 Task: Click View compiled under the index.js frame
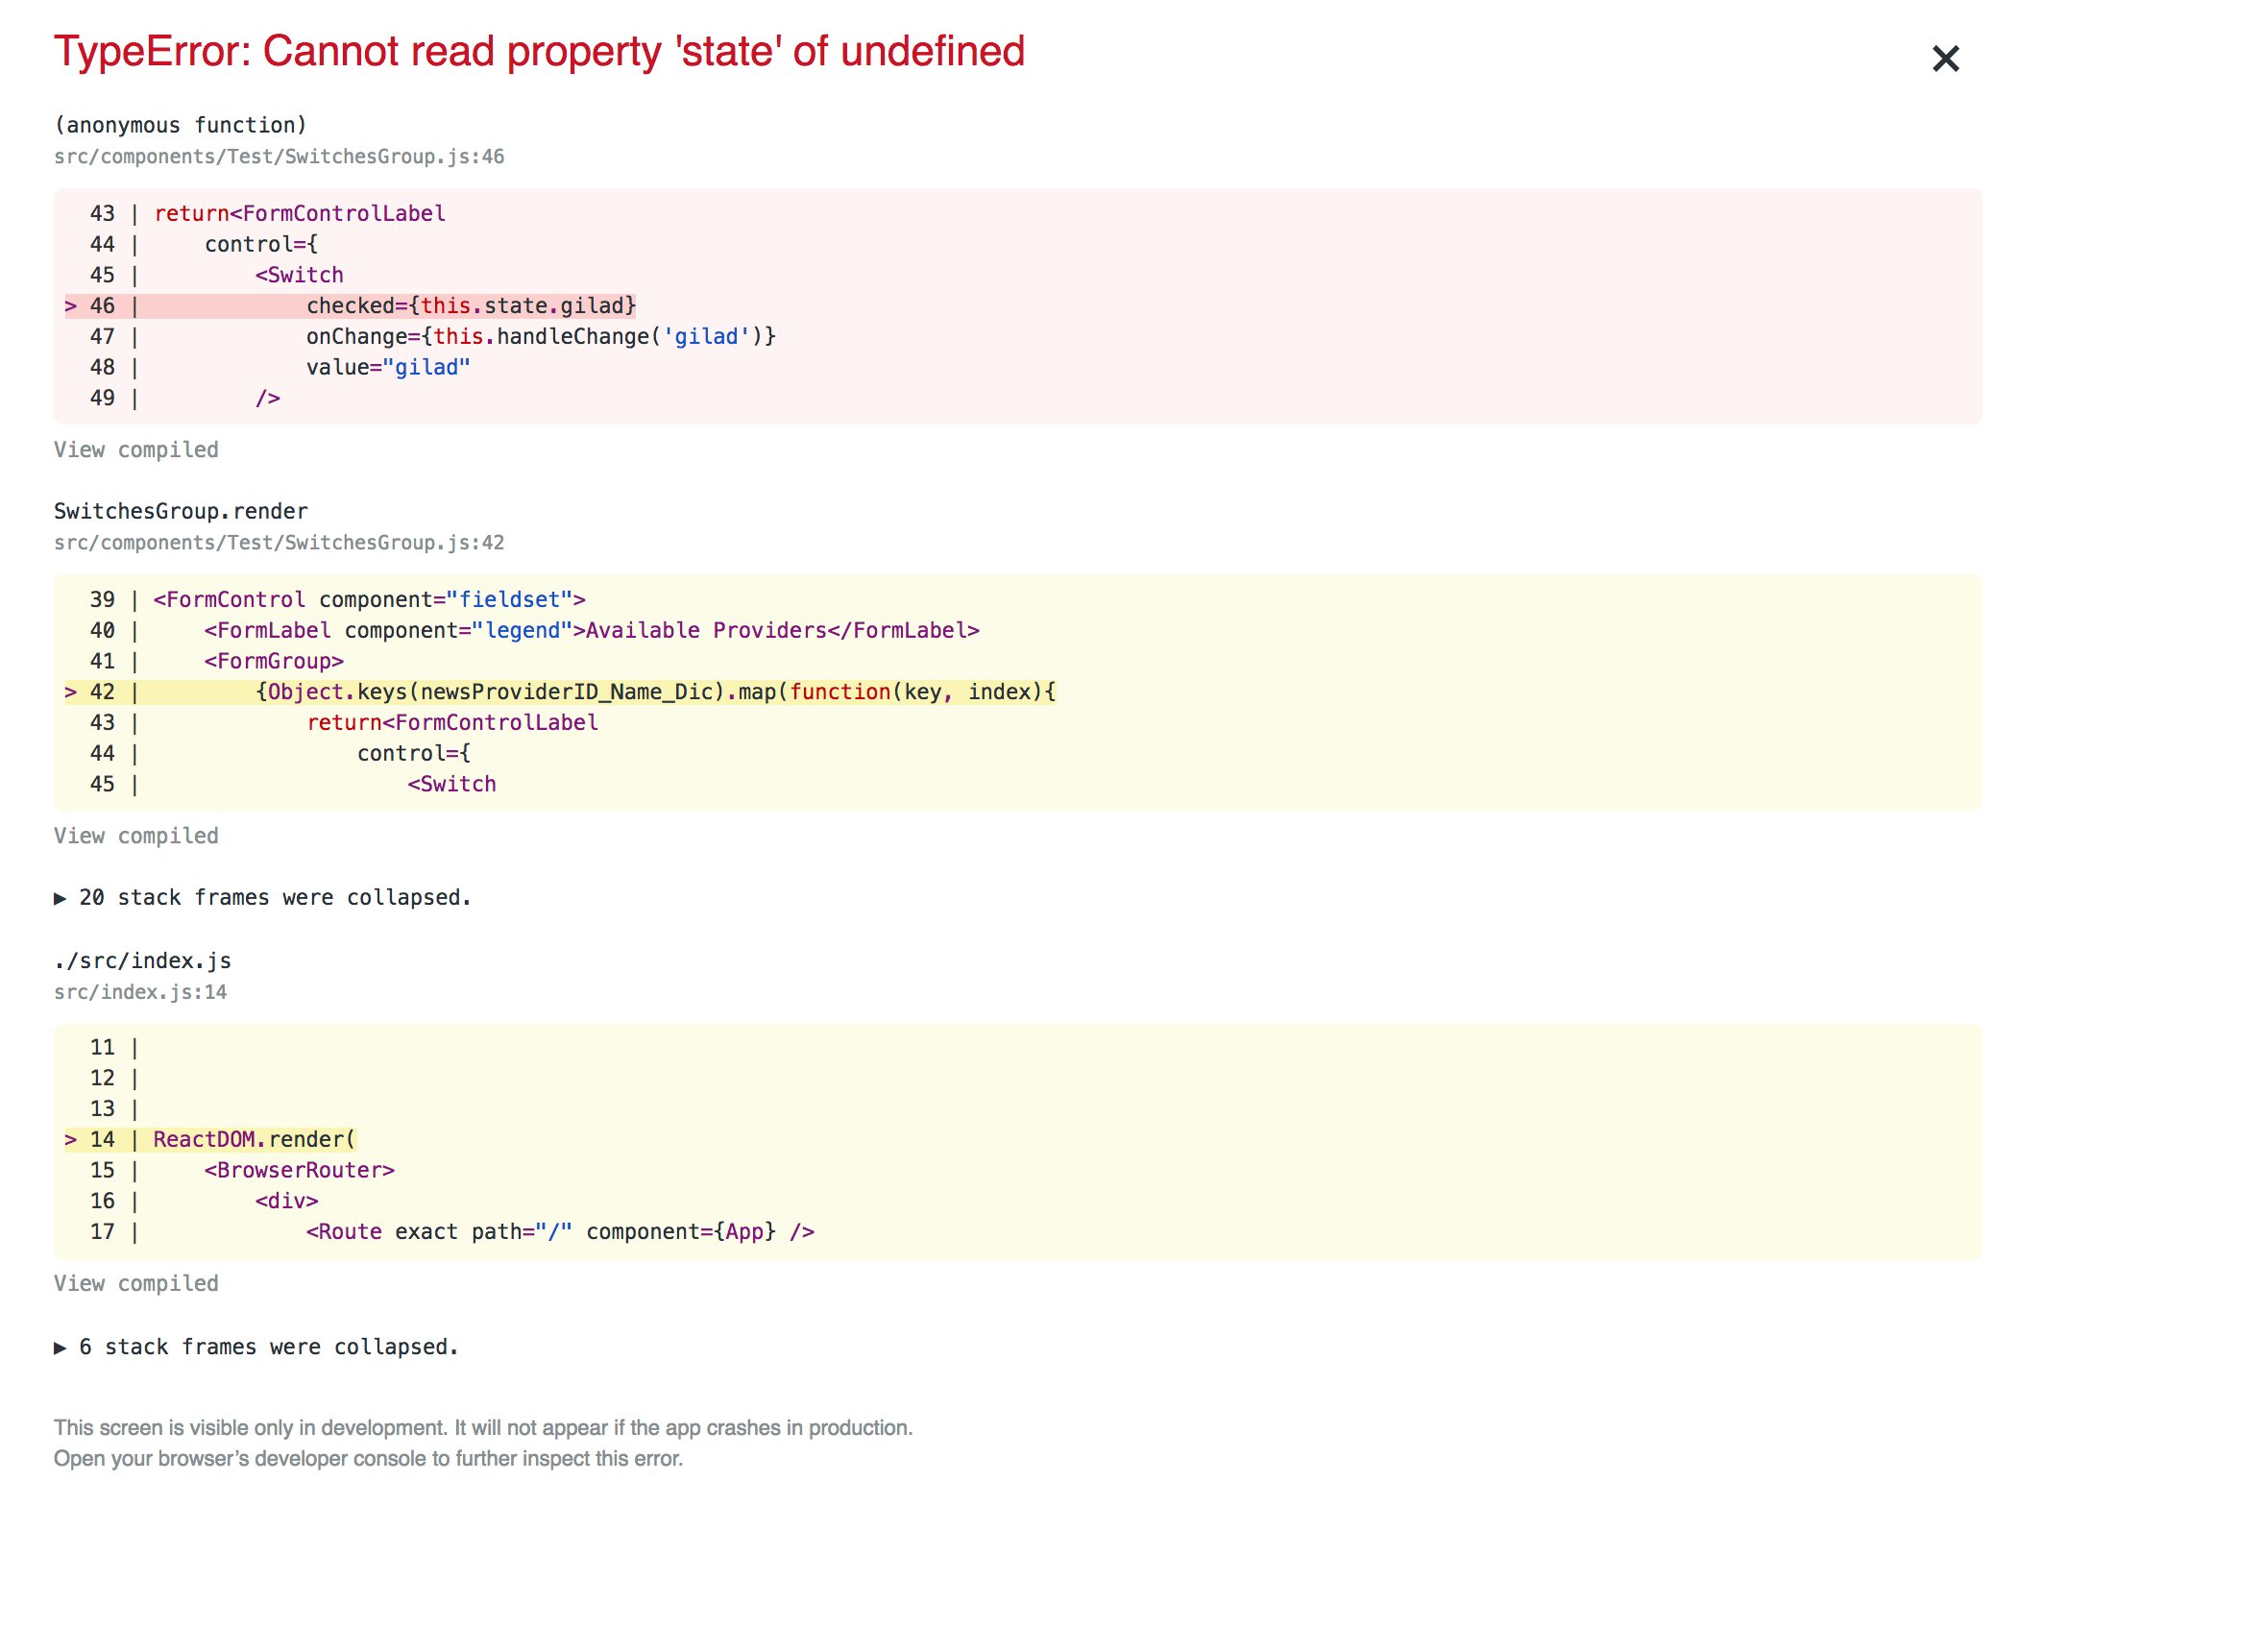(x=136, y=1283)
